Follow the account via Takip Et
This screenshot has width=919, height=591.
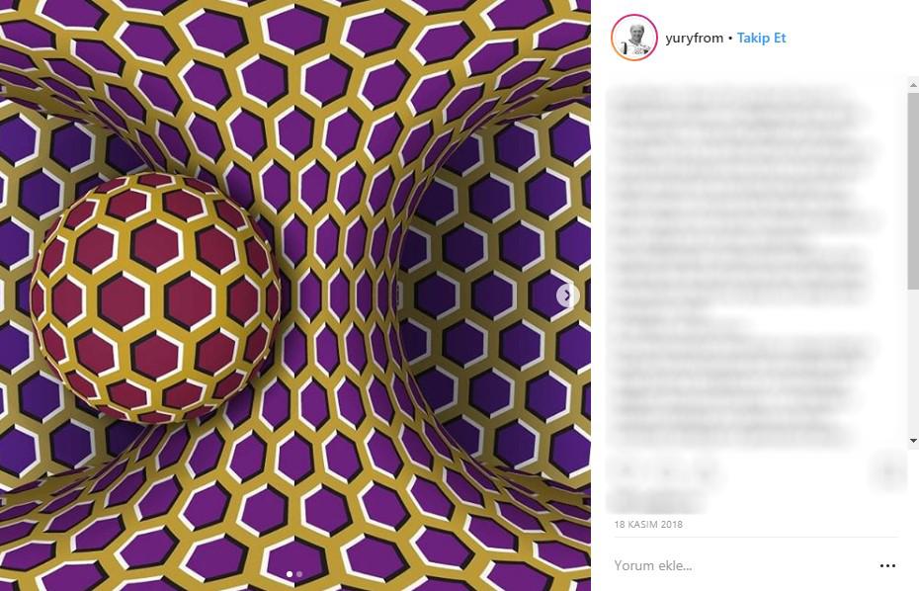point(761,38)
